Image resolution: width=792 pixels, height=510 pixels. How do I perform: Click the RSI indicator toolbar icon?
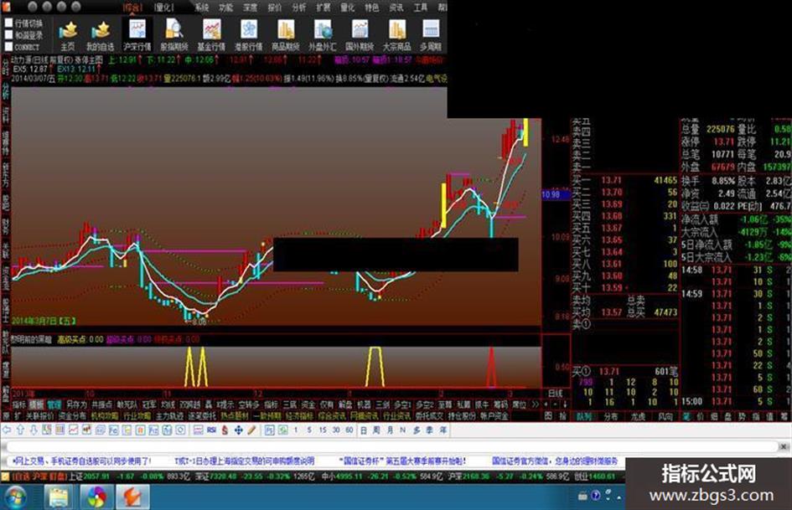(212, 430)
